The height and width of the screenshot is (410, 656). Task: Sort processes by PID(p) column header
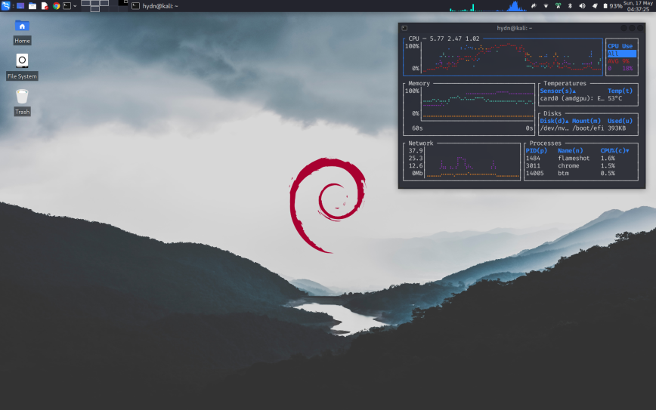[x=537, y=150]
